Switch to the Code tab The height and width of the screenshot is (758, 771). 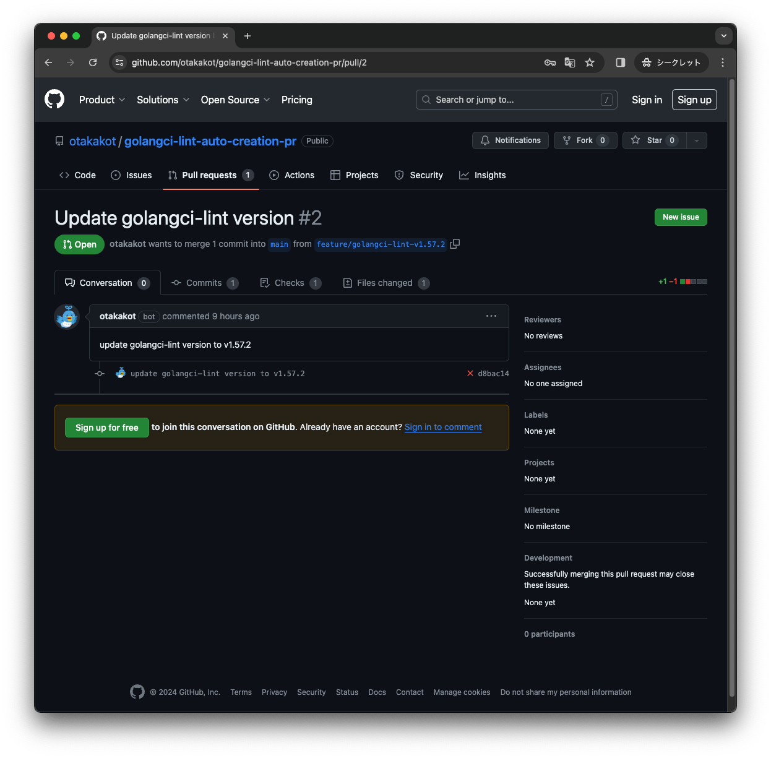click(77, 175)
